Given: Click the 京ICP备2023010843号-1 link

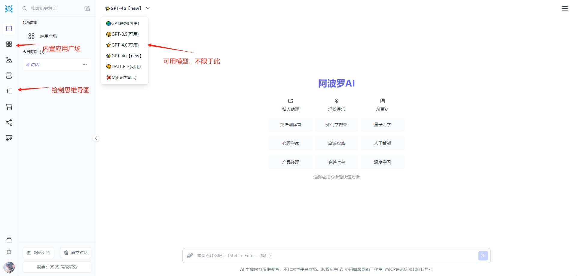Looking at the screenshot, I should coord(409,269).
